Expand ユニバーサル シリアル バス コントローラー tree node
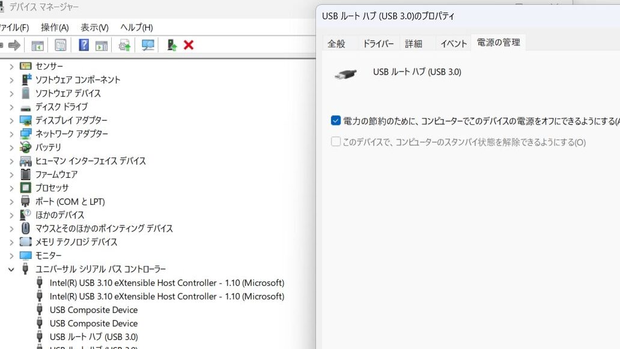This screenshot has height=349, width=620. [11, 269]
